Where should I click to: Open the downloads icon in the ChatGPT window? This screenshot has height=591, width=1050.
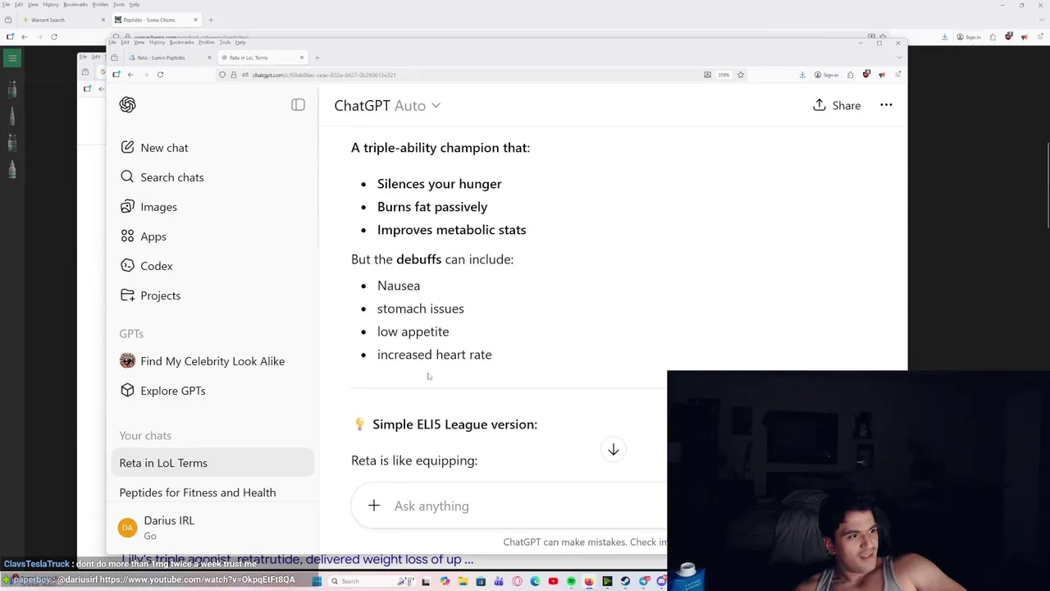point(802,75)
